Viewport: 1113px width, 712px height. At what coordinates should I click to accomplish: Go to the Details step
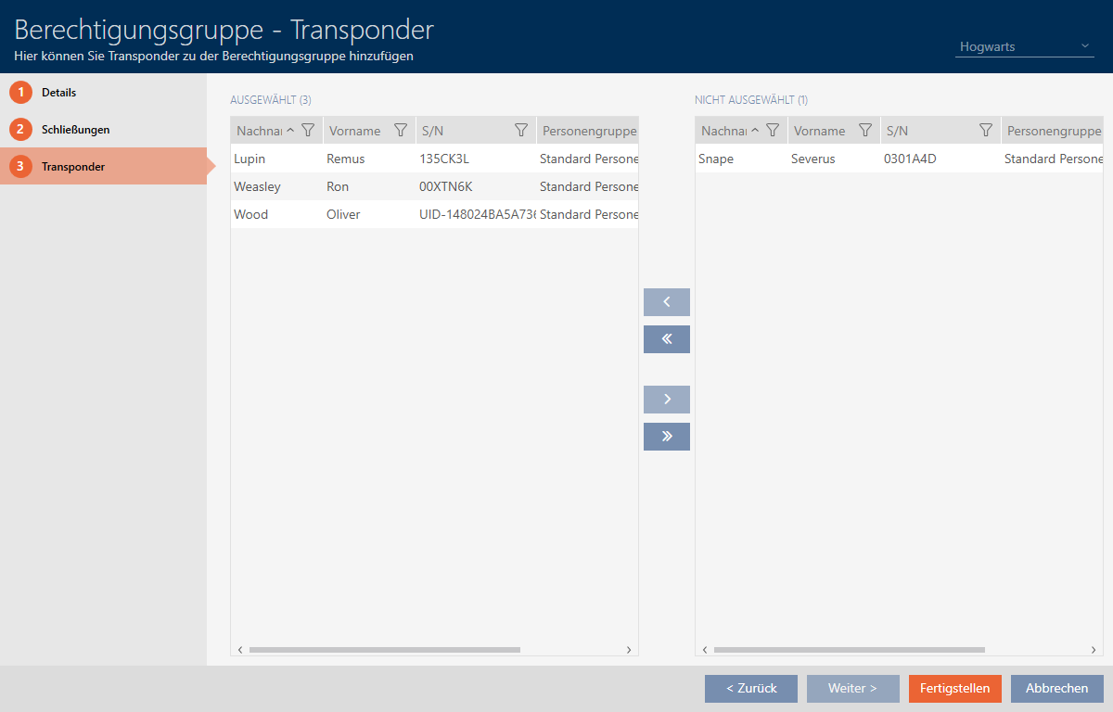point(58,93)
